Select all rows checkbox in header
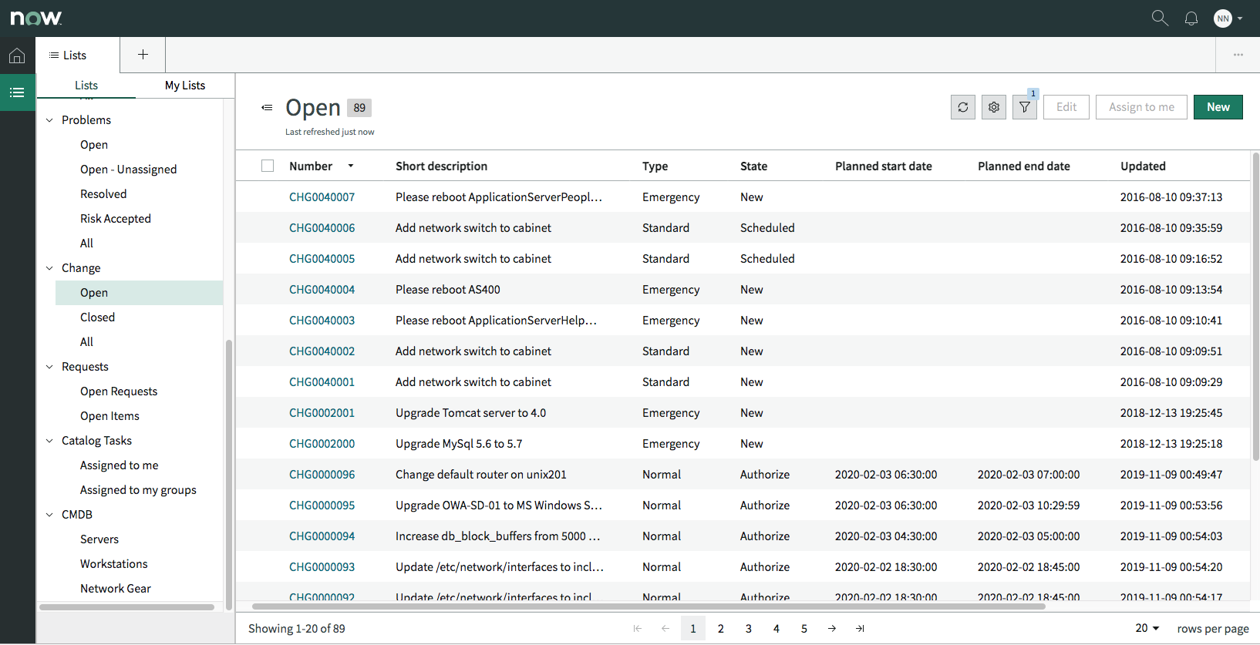 pyautogui.click(x=268, y=166)
